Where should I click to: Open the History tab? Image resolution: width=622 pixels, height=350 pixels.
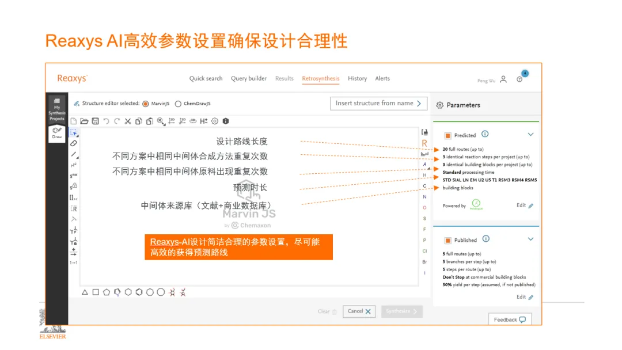tap(358, 78)
